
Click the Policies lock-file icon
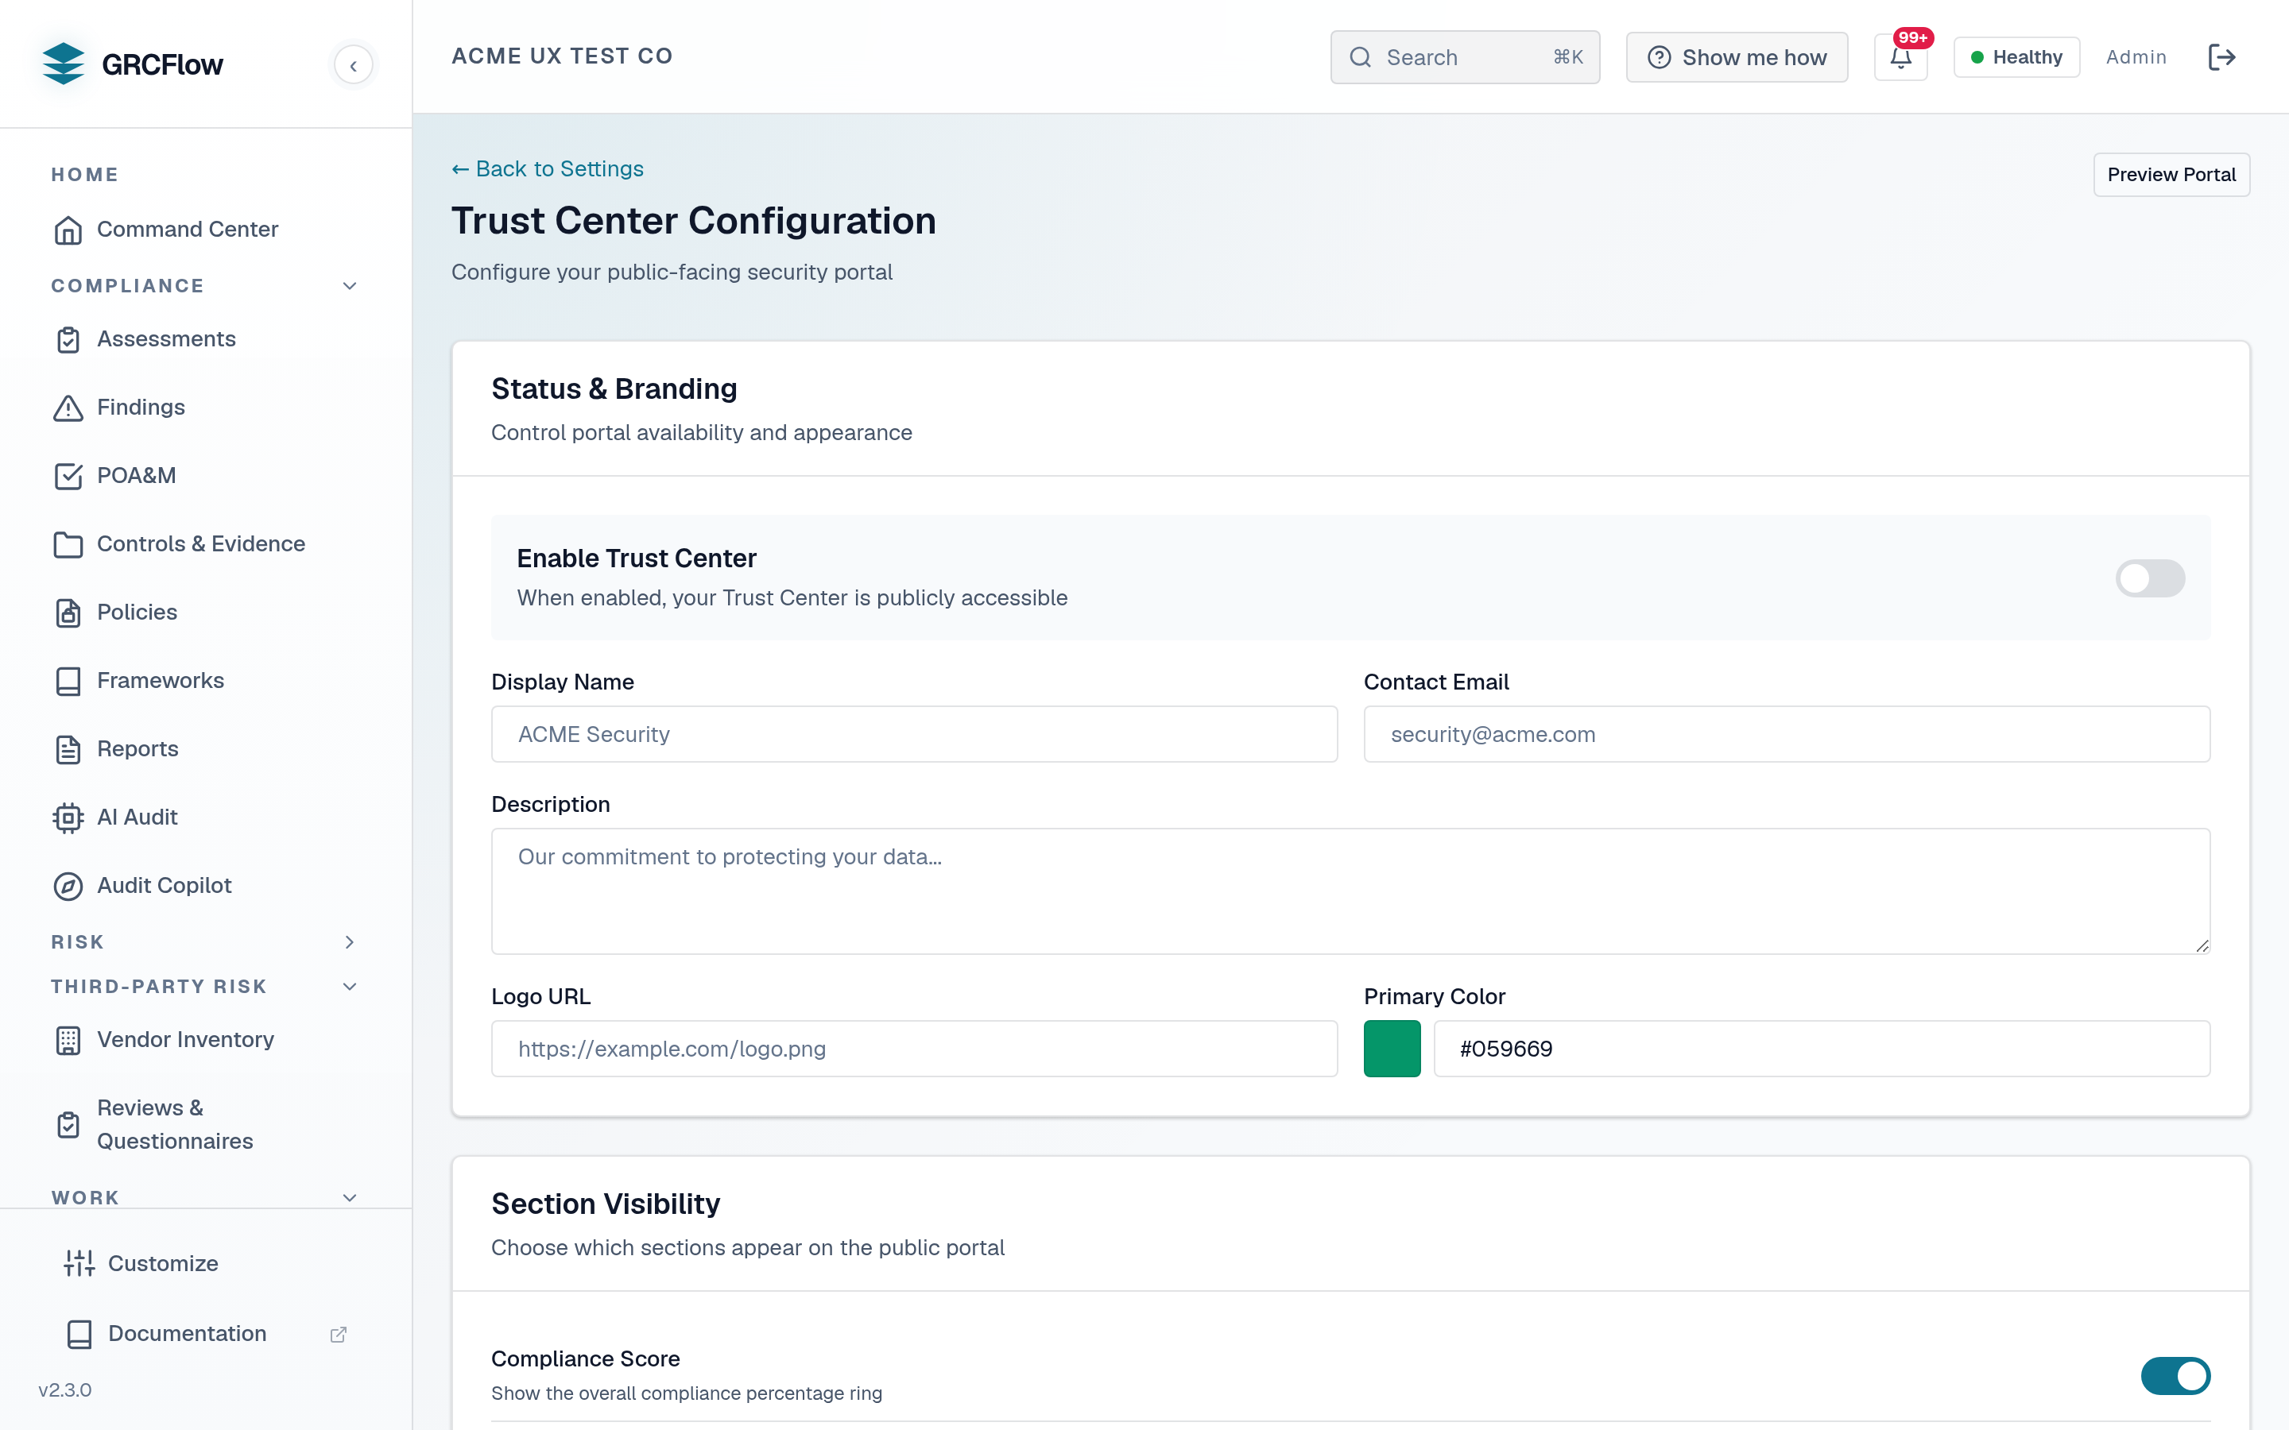click(x=68, y=613)
